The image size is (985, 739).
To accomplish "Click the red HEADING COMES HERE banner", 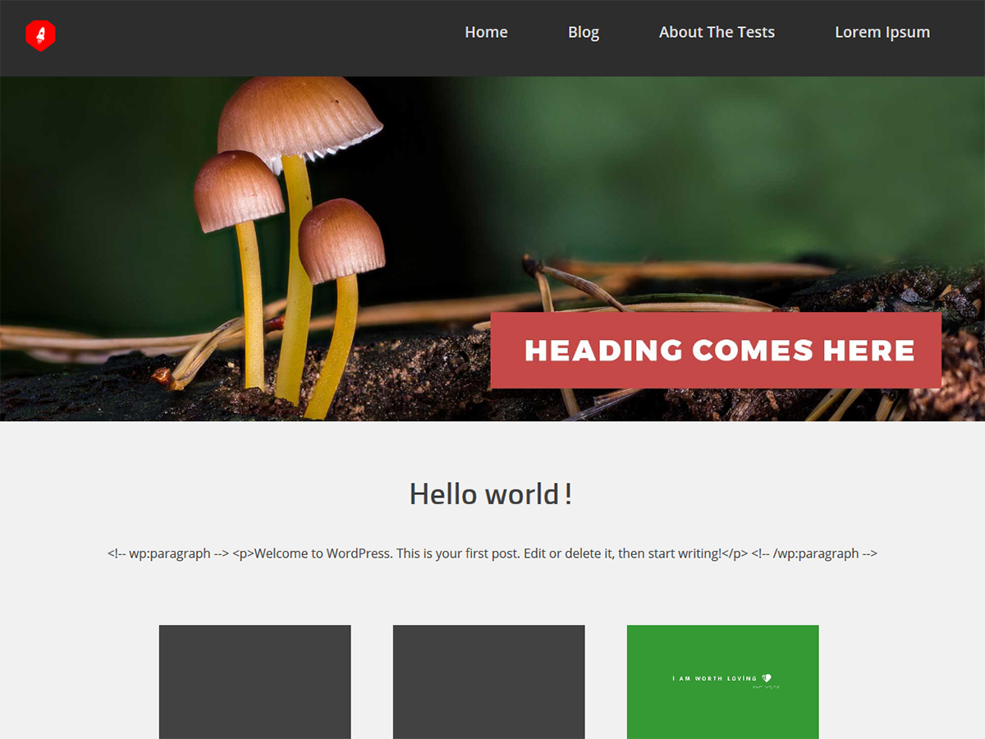I will [716, 351].
